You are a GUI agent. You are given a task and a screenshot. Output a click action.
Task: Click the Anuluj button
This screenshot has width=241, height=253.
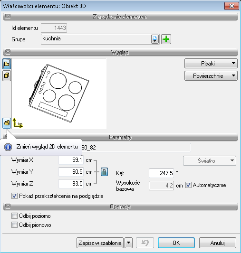[x=218, y=243]
